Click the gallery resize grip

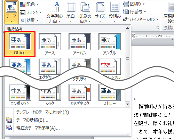(128, 134)
